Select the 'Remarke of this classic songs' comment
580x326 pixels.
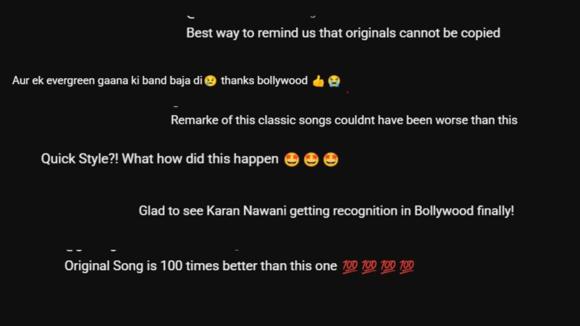(344, 120)
